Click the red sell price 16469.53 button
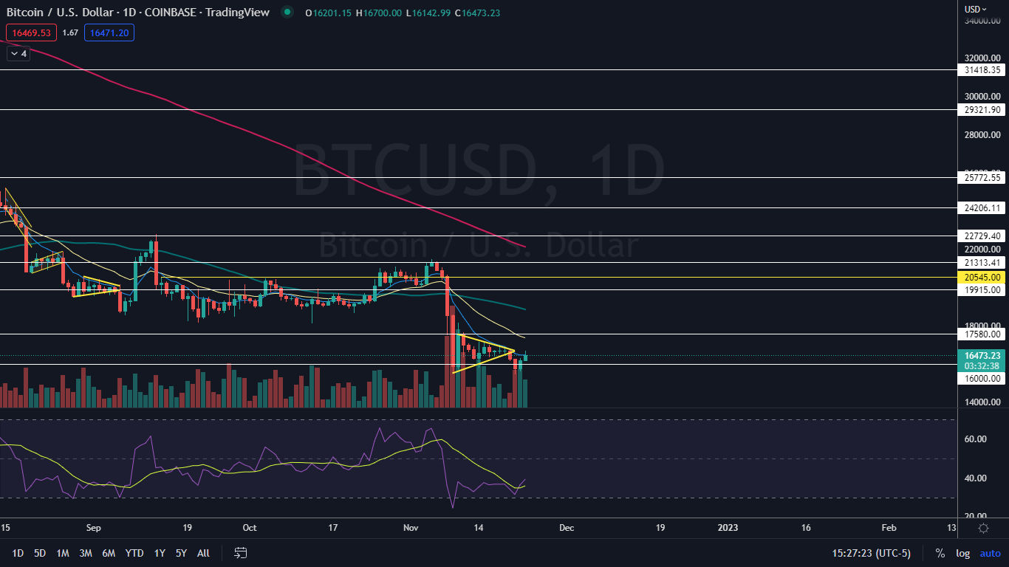This screenshot has height=567, width=1009. pos(31,32)
